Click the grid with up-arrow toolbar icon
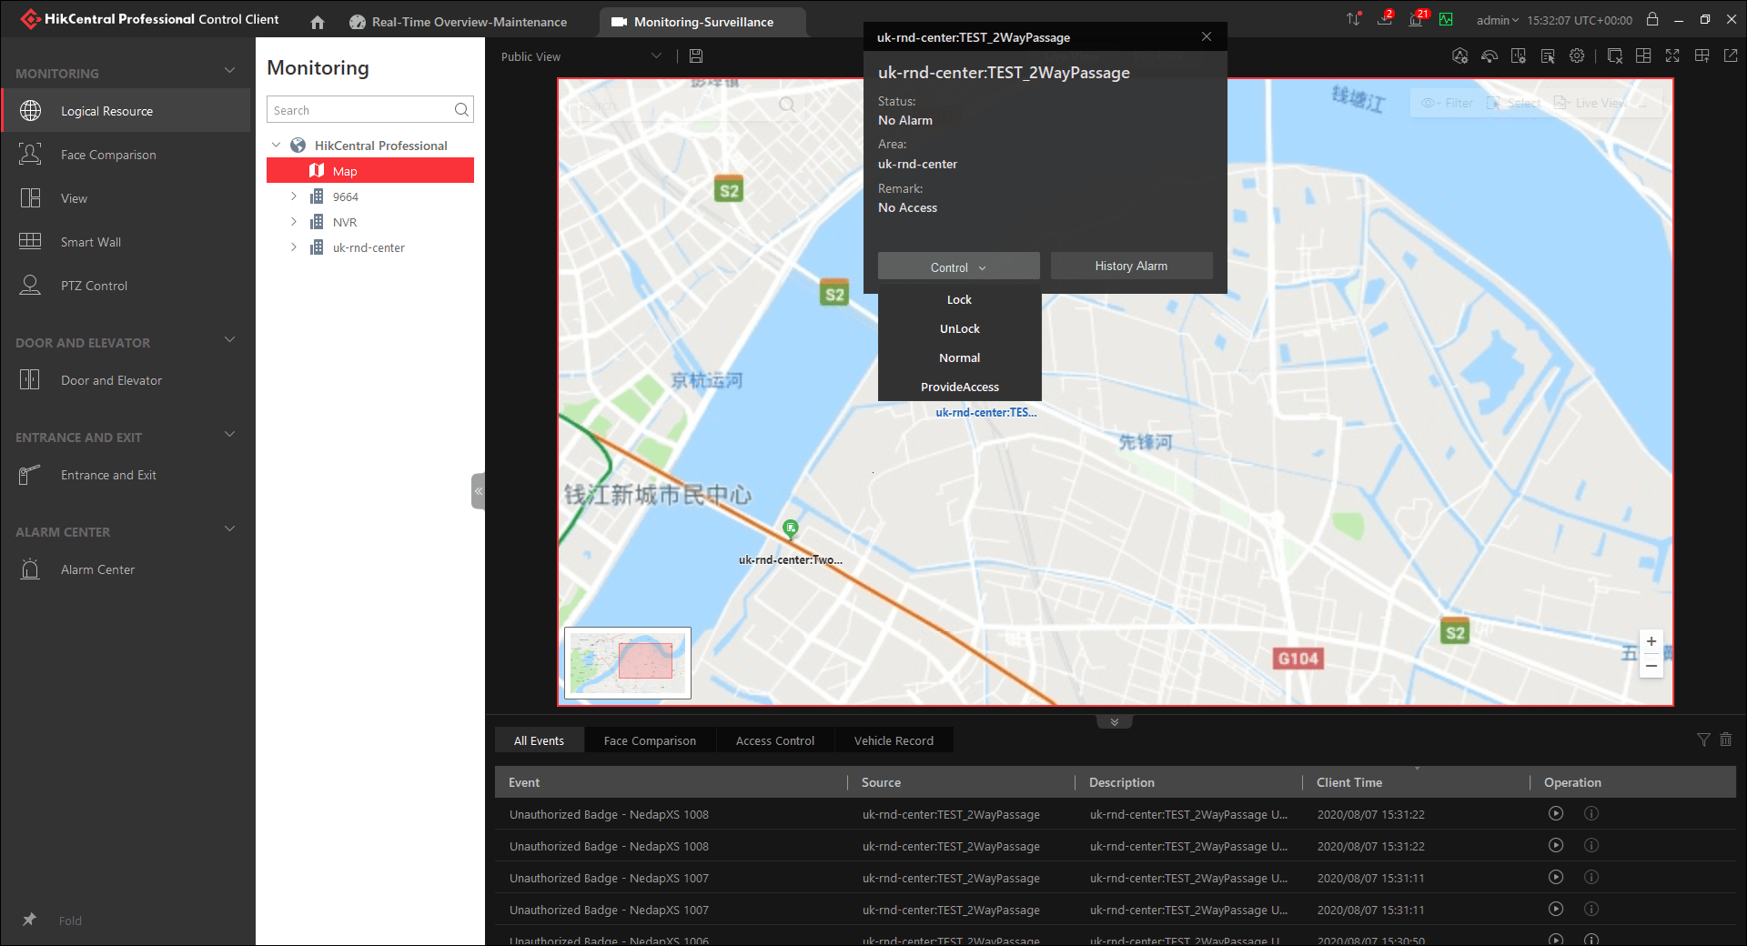This screenshot has width=1747, height=946. pyautogui.click(x=1702, y=56)
